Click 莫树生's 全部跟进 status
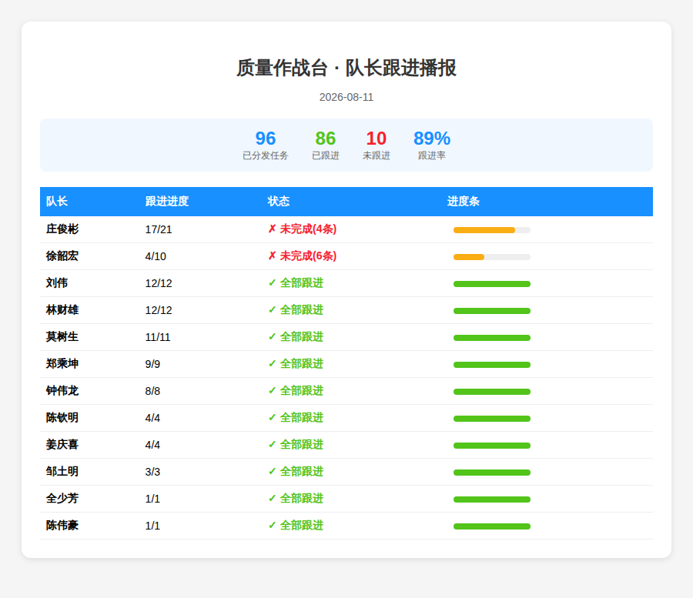The height and width of the screenshot is (598, 693). (296, 337)
